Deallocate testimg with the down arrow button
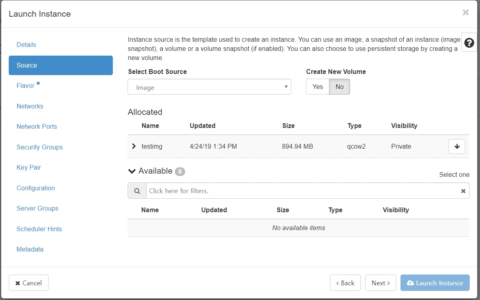The width and height of the screenshot is (480, 300). pyautogui.click(x=457, y=147)
